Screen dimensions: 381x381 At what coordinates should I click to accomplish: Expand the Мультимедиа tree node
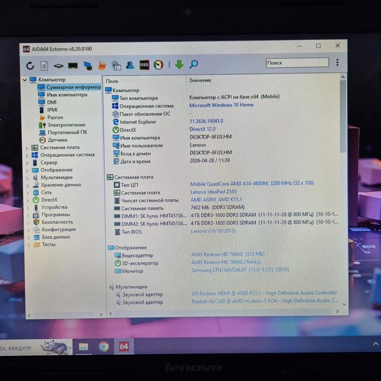(x=27, y=178)
